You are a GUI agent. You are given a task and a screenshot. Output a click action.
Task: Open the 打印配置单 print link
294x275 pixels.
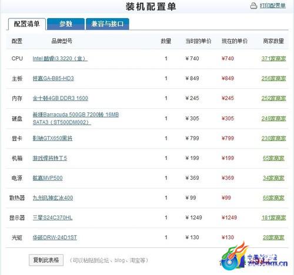point(273,6)
